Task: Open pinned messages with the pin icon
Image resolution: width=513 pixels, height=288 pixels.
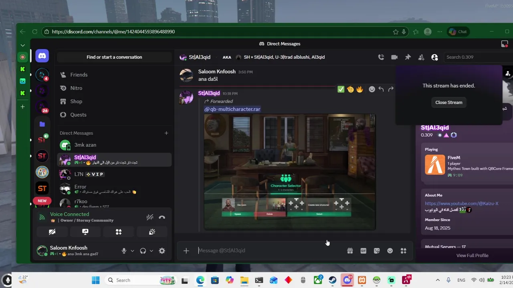Action: click(408, 57)
